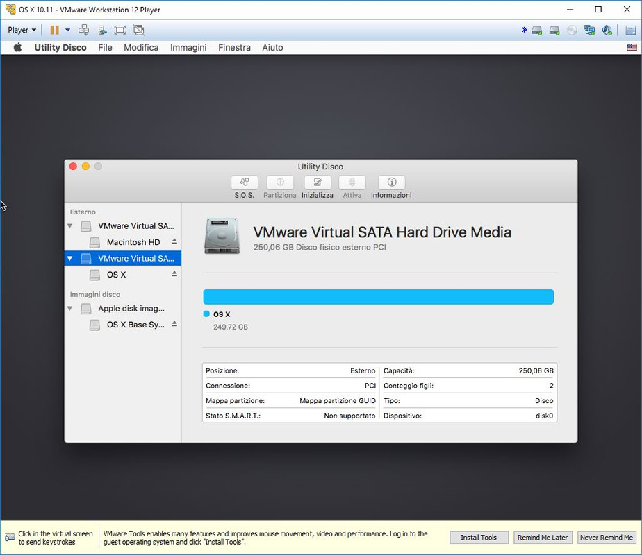Enter full screen mode icon
The height and width of the screenshot is (555, 642).
coord(120,30)
